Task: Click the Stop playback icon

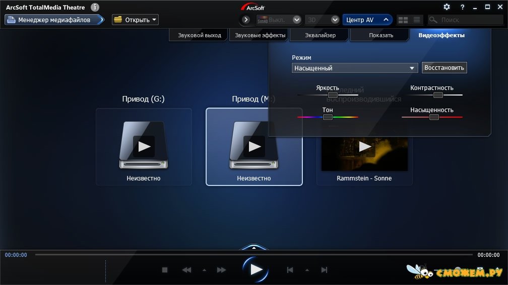Action: (x=164, y=270)
